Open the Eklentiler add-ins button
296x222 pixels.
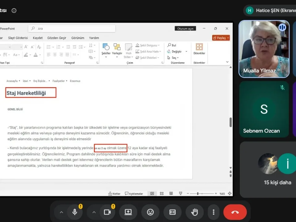click(x=199, y=49)
